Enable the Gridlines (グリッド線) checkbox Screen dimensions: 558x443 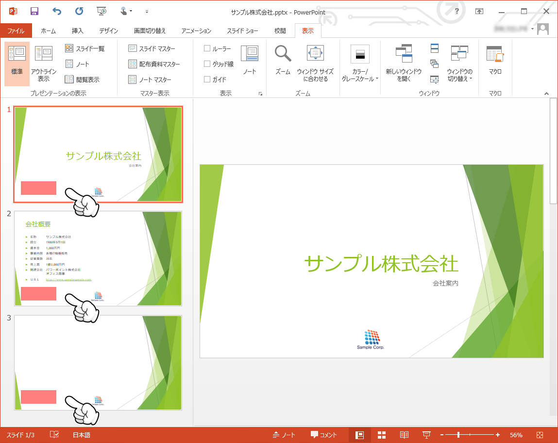coord(207,63)
